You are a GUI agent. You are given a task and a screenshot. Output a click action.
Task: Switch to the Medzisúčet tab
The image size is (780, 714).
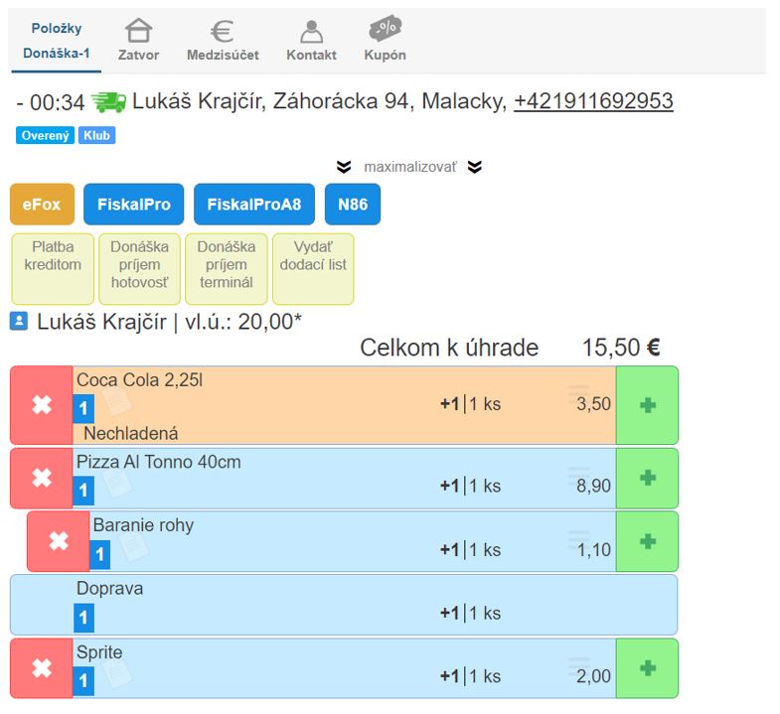point(223,40)
